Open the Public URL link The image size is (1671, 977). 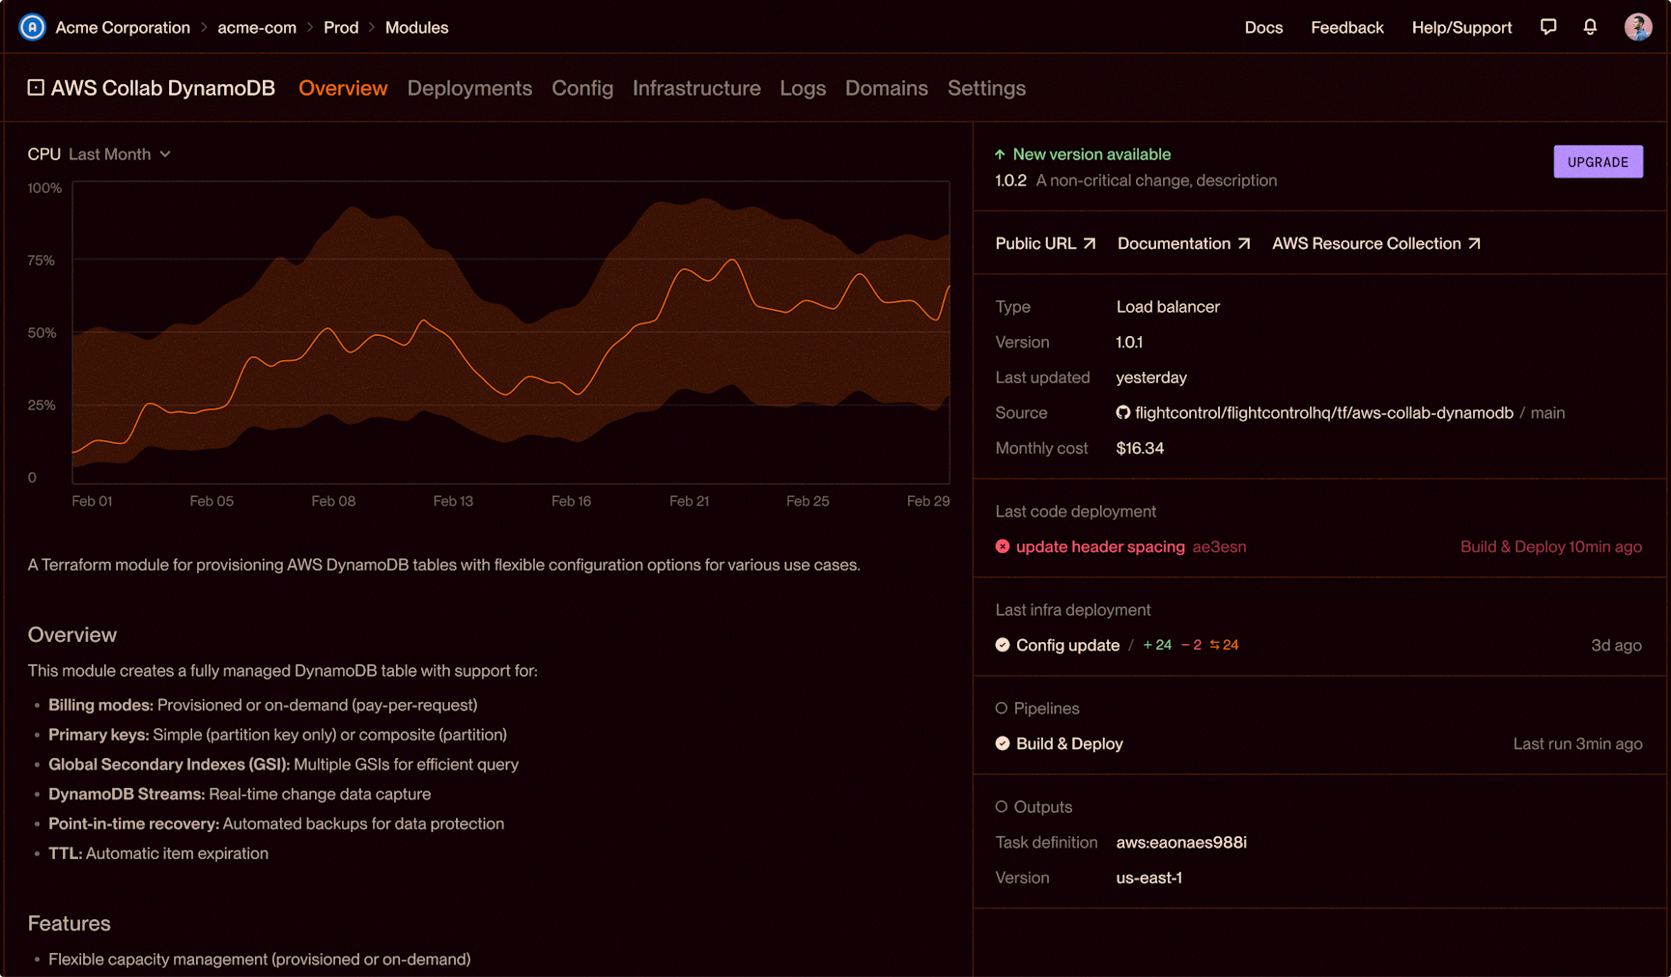[1046, 243]
